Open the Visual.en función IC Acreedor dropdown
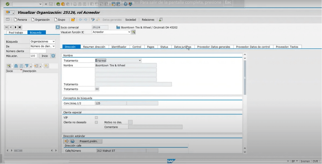The width and height of the screenshot is (322, 164). click(x=129, y=32)
